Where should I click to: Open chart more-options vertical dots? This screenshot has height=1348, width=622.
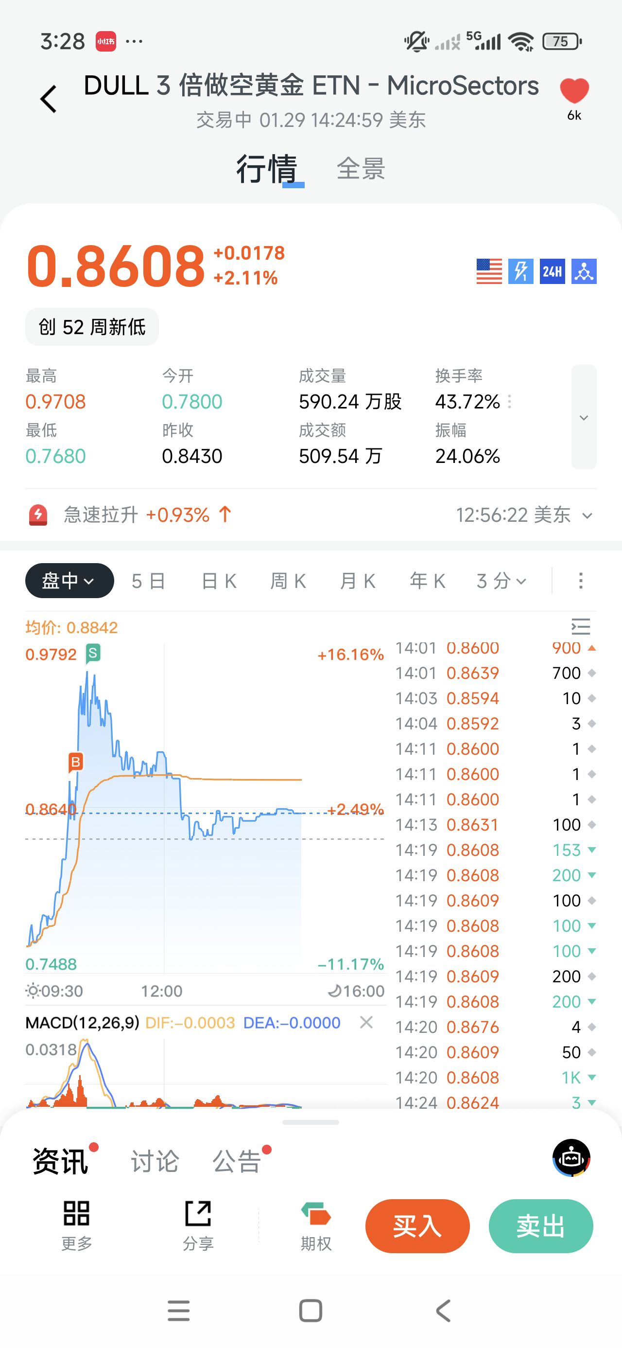pyautogui.click(x=580, y=580)
